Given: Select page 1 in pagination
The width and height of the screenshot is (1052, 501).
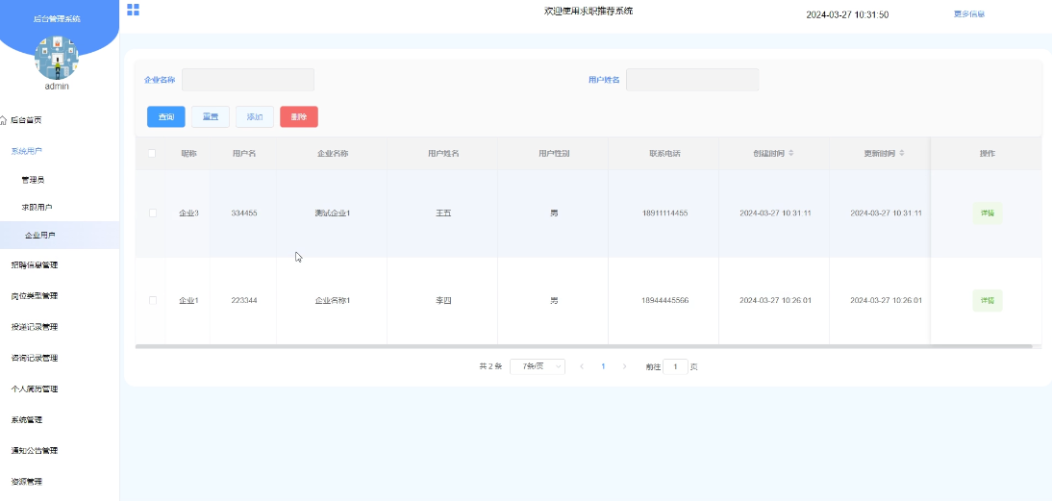Looking at the screenshot, I should click(x=603, y=366).
